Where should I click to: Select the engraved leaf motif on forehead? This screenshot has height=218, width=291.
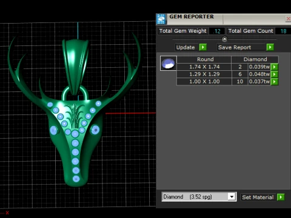coord(75,116)
